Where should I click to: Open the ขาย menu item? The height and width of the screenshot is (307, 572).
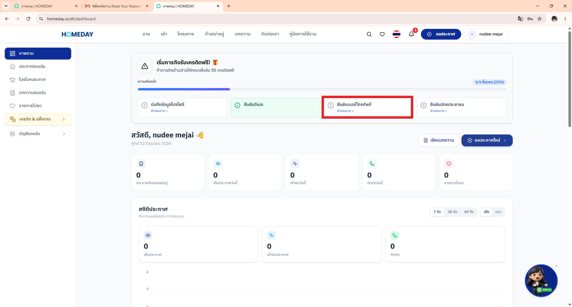pyautogui.click(x=146, y=34)
